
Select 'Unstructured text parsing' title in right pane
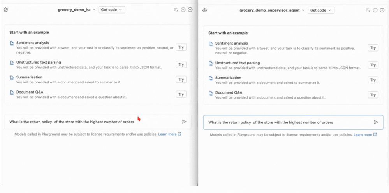coord(238,63)
